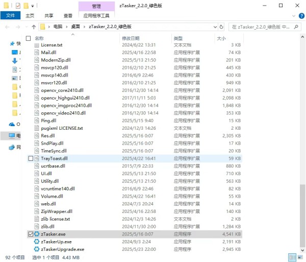Check the TrayToast.dll checkbox

31,158
